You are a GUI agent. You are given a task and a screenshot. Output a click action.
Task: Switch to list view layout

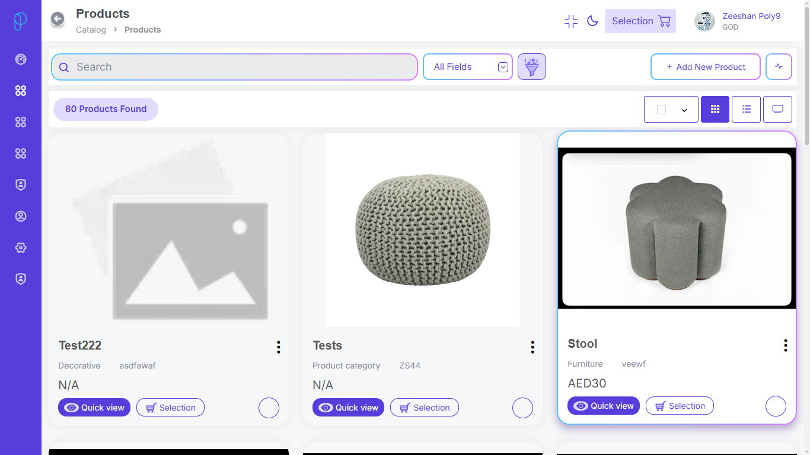[746, 110]
